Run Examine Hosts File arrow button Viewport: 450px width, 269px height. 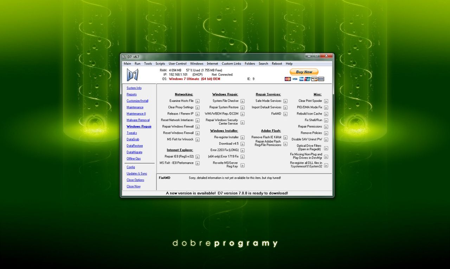(x=197, y=101)
